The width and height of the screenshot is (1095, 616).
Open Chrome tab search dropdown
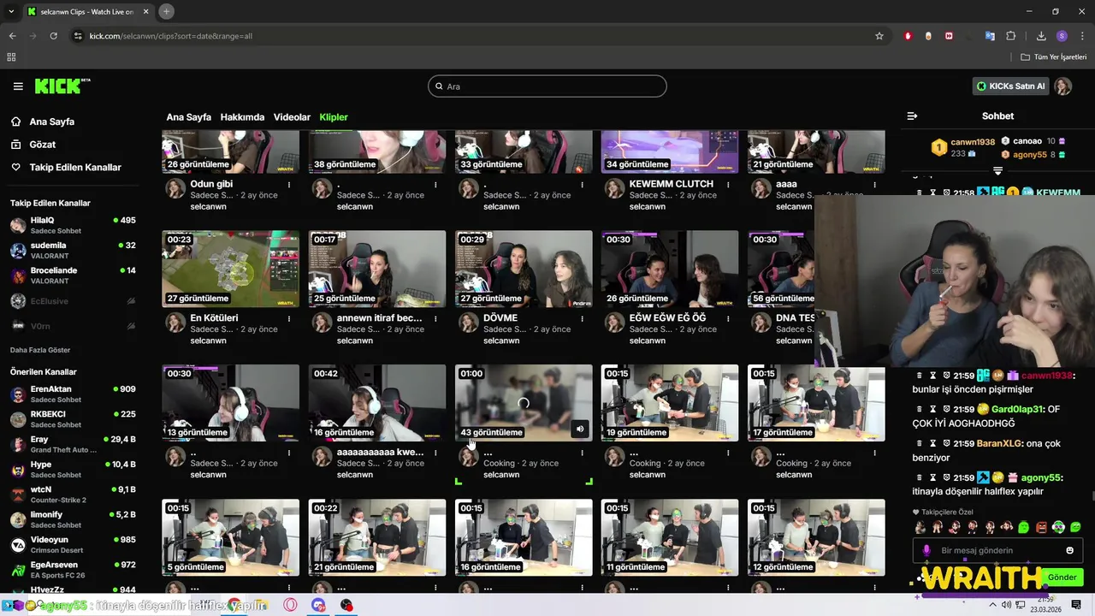pos(12,11)
